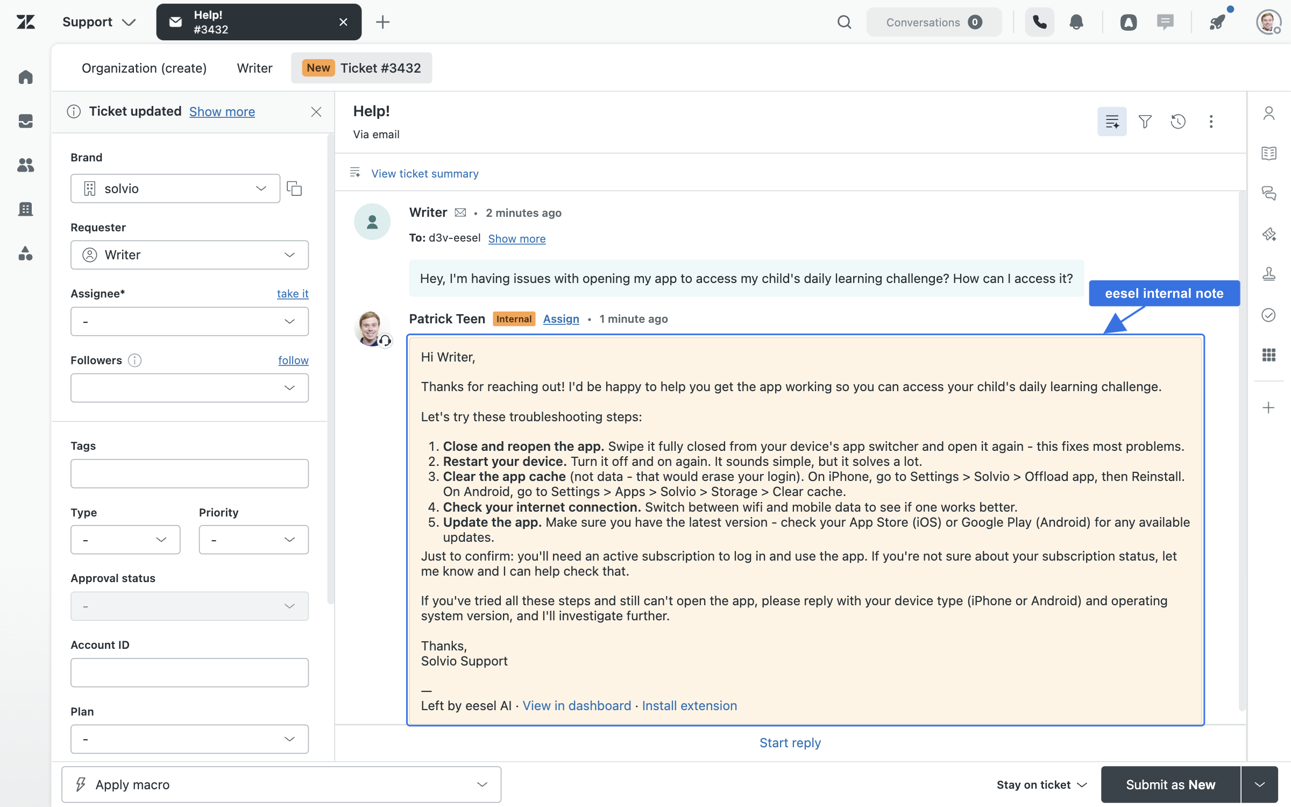Image resolution: width=1291 pixels, height=807 pixels.
Task: Switch to Organization (create) tab
Action: click(144, 68)
